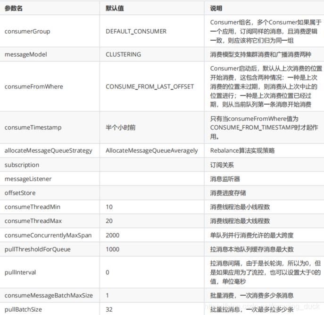Click the CONSUME_FROM_TIMESTAMP description text
324x315 pixels.
point(264,127)
